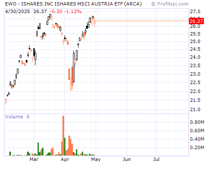Click the percent change -1.12%

[x=73, y=11]
